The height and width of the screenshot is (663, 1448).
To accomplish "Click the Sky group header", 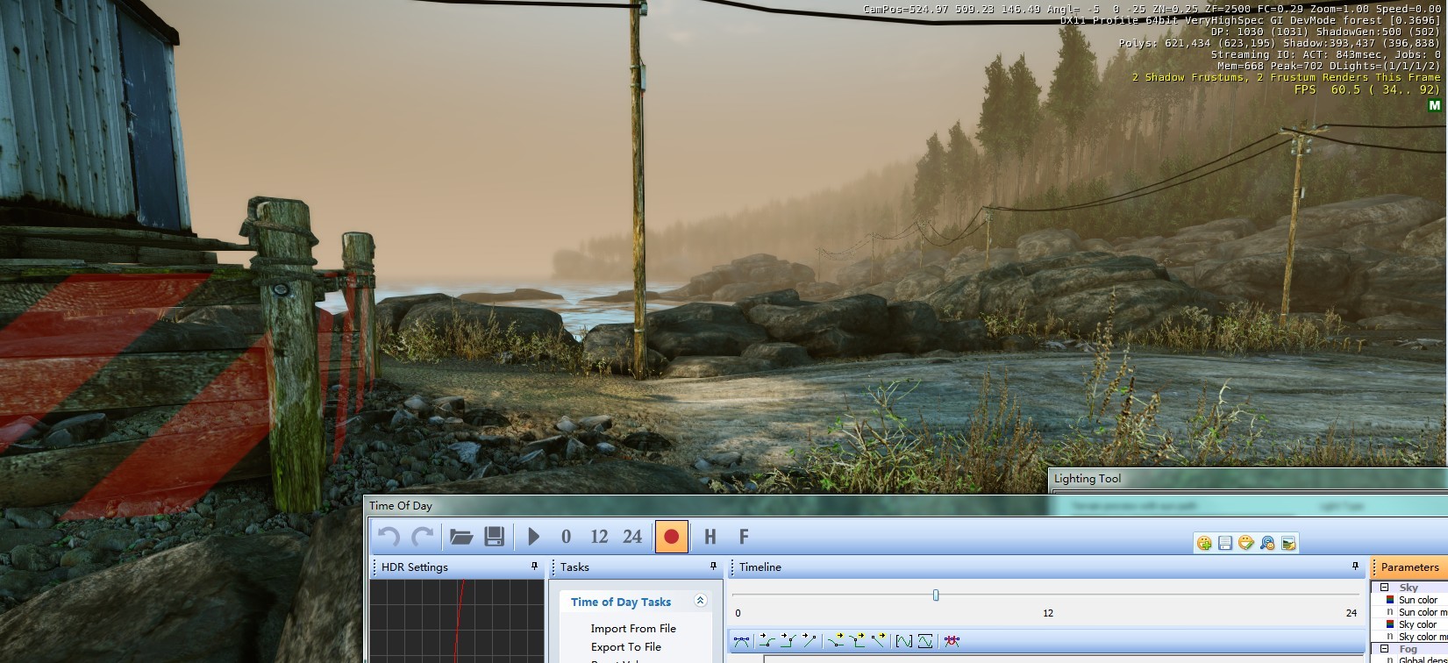I will tap(1409, 588).
